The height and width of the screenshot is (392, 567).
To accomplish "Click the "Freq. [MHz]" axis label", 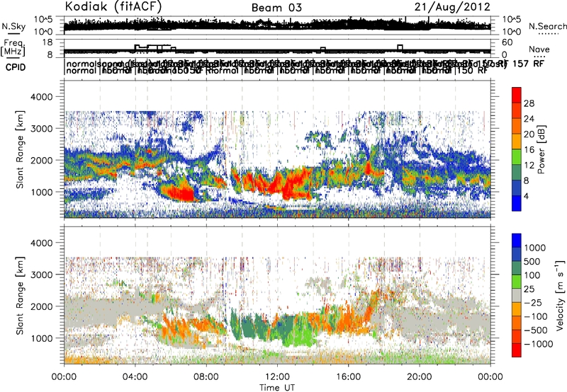I will click(x=13, y=48).
